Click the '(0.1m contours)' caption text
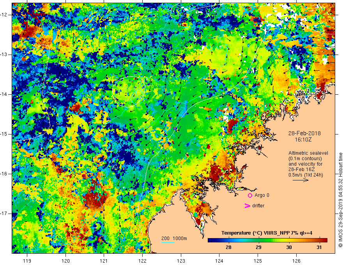Screen dimensions: 343x265 point(305,159)
